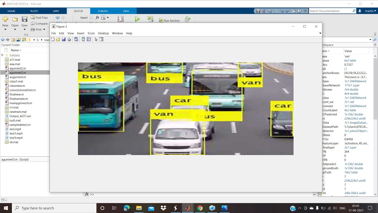Image resolution: width=378 pixels, height=213 pixels.
Task: Open Desktop menu in Figure 2
Action: (x=103, y=33)
